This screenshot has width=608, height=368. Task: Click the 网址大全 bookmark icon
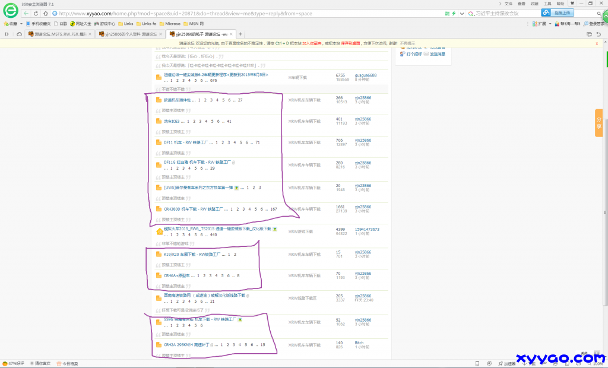(71, 24)
